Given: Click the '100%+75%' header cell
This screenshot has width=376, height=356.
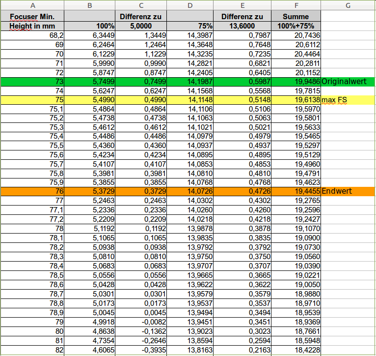Looking at the screenshot, I should coord(296,26).
